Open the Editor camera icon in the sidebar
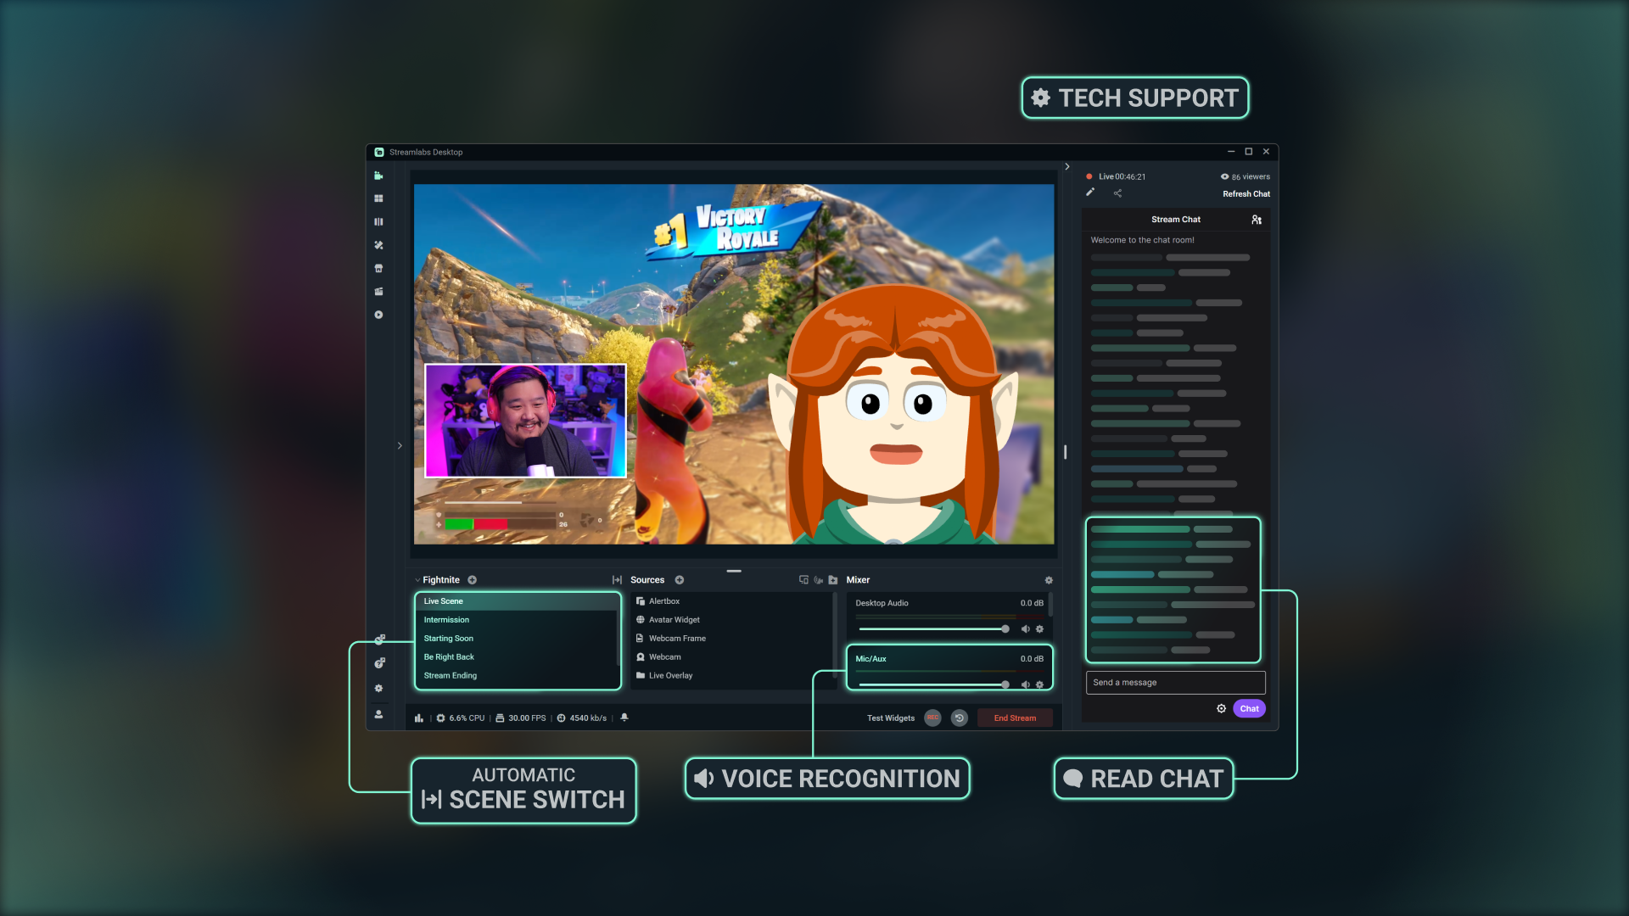Screen dimensions: 1629x916 [378, 176]
